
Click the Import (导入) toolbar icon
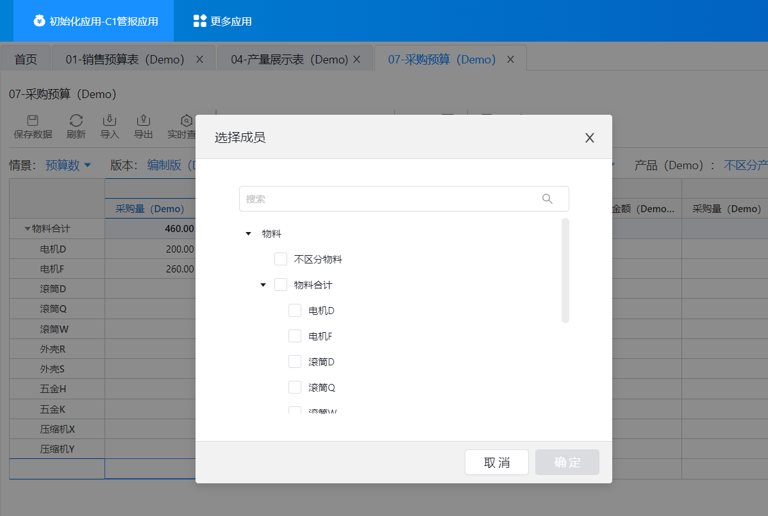pos(110,121)
